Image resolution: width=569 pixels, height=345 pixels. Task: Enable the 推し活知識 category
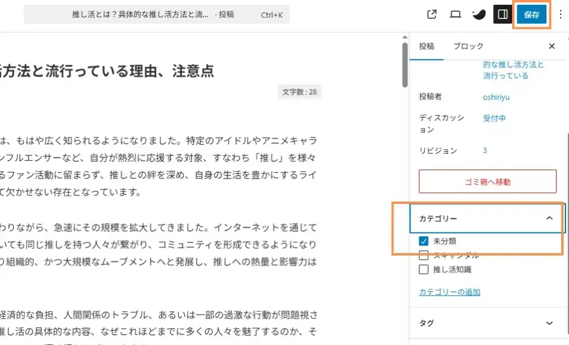(424, 269)
